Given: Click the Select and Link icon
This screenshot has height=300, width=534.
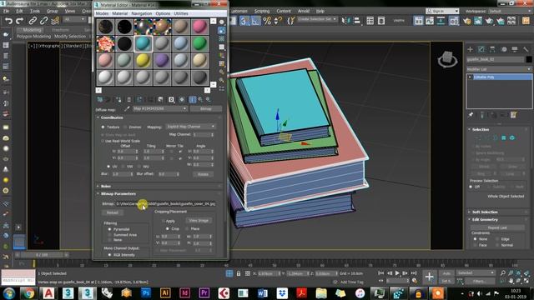Looking at the screenshot, I should (x=33, y=21).
